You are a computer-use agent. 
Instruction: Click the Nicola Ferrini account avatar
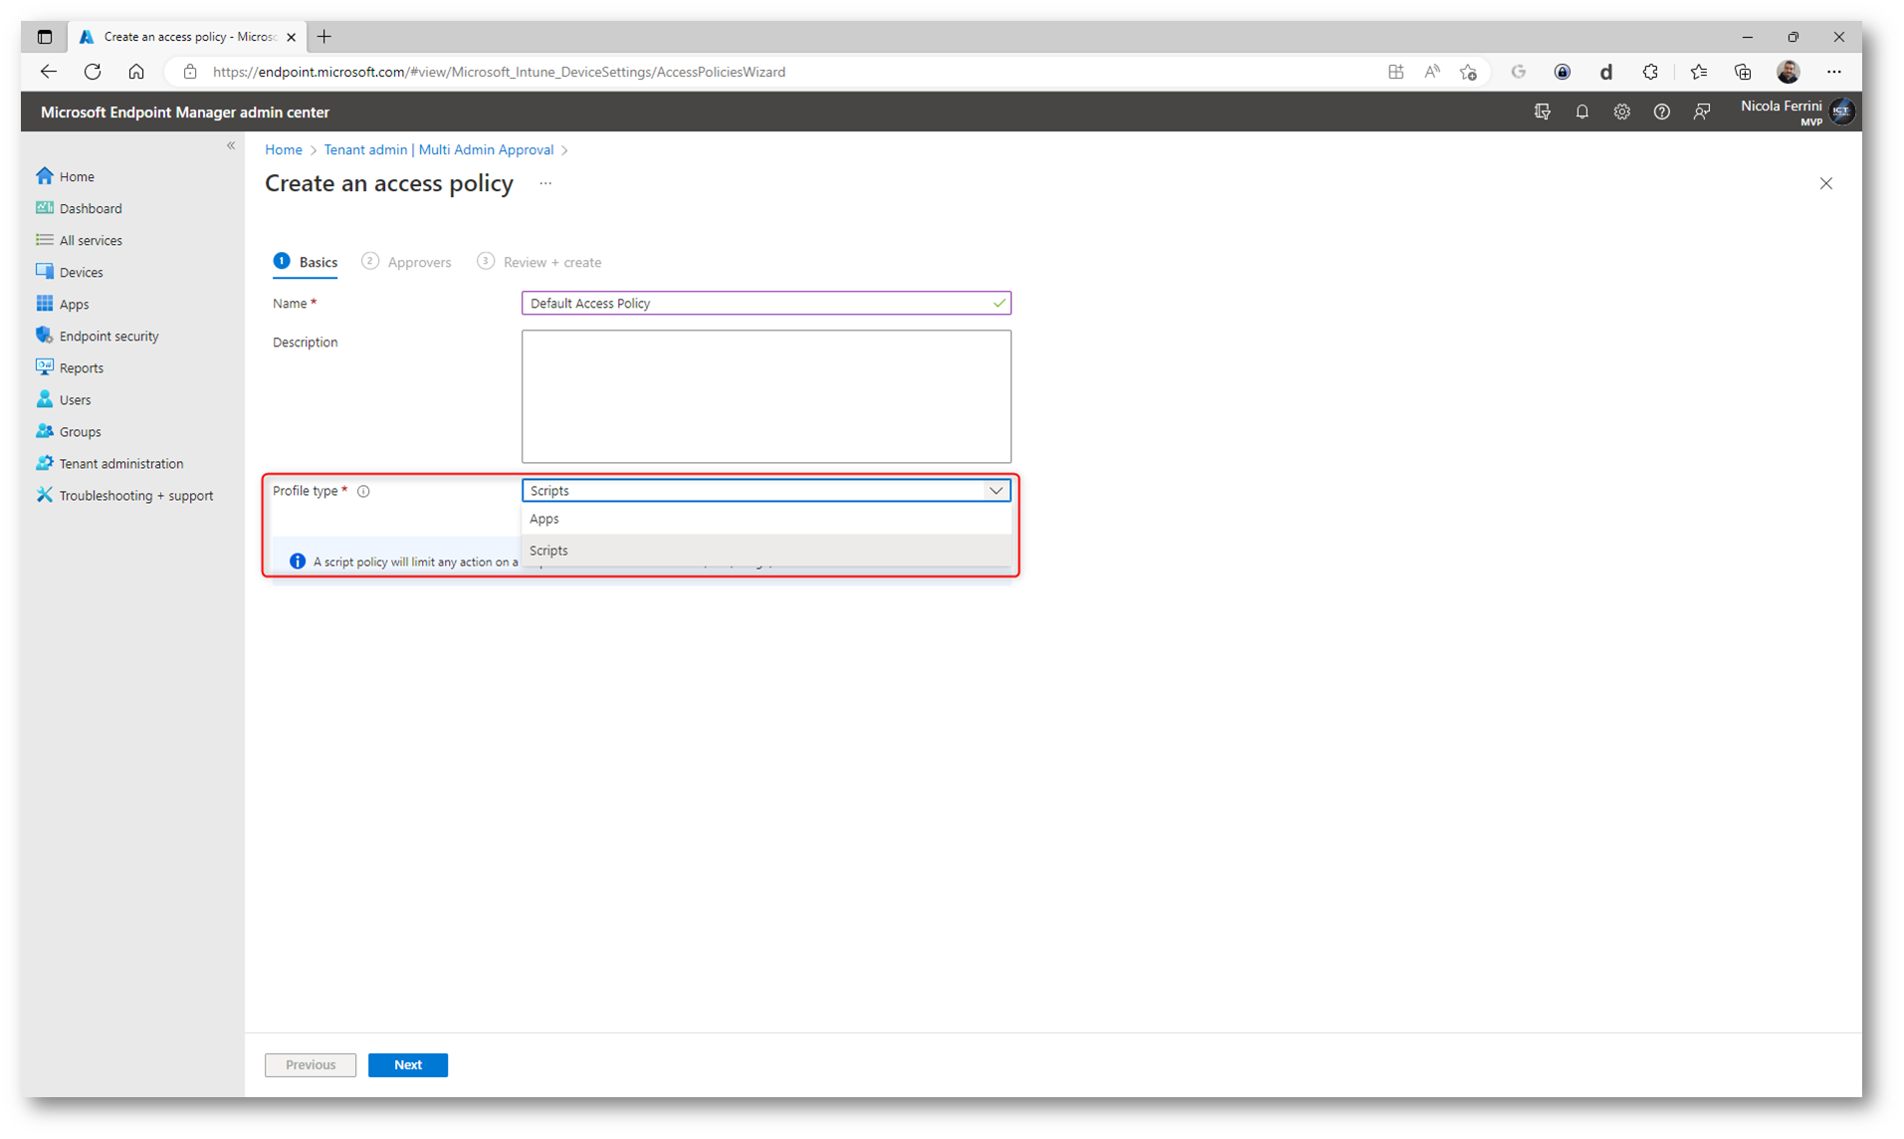click(1842, 112)
